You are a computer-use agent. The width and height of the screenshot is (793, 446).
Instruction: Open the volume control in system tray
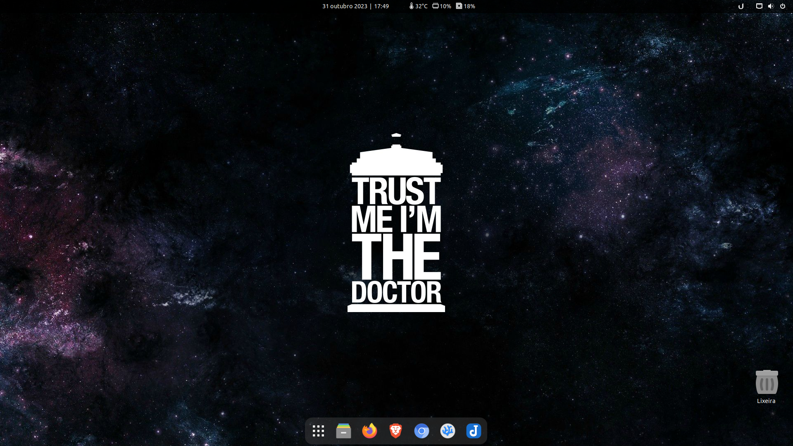[x=771, y=6]
